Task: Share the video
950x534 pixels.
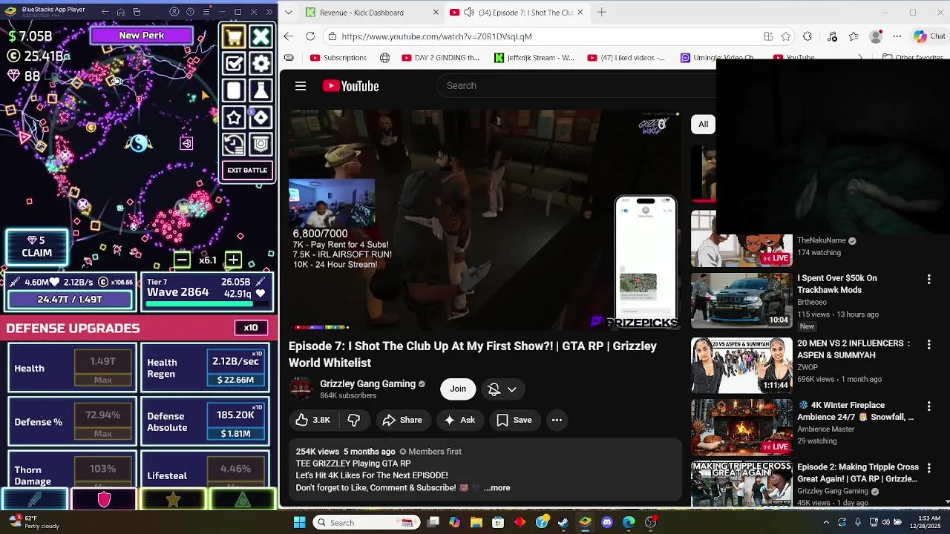Action: point(402,420)
